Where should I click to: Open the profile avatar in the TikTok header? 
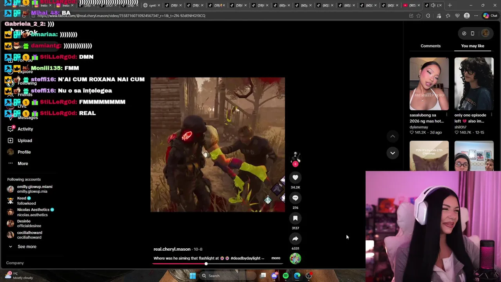(x=485, y=33)
